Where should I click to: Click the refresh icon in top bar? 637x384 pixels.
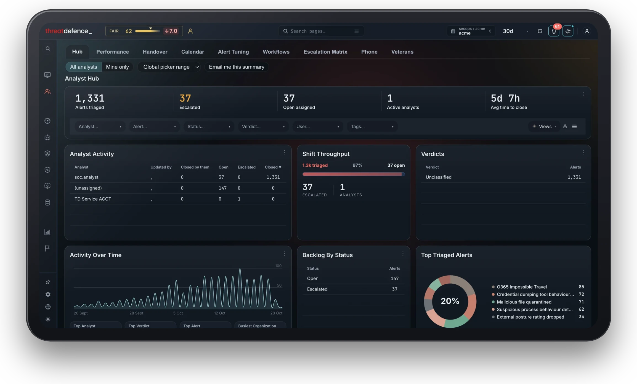(x=540, y=31)
